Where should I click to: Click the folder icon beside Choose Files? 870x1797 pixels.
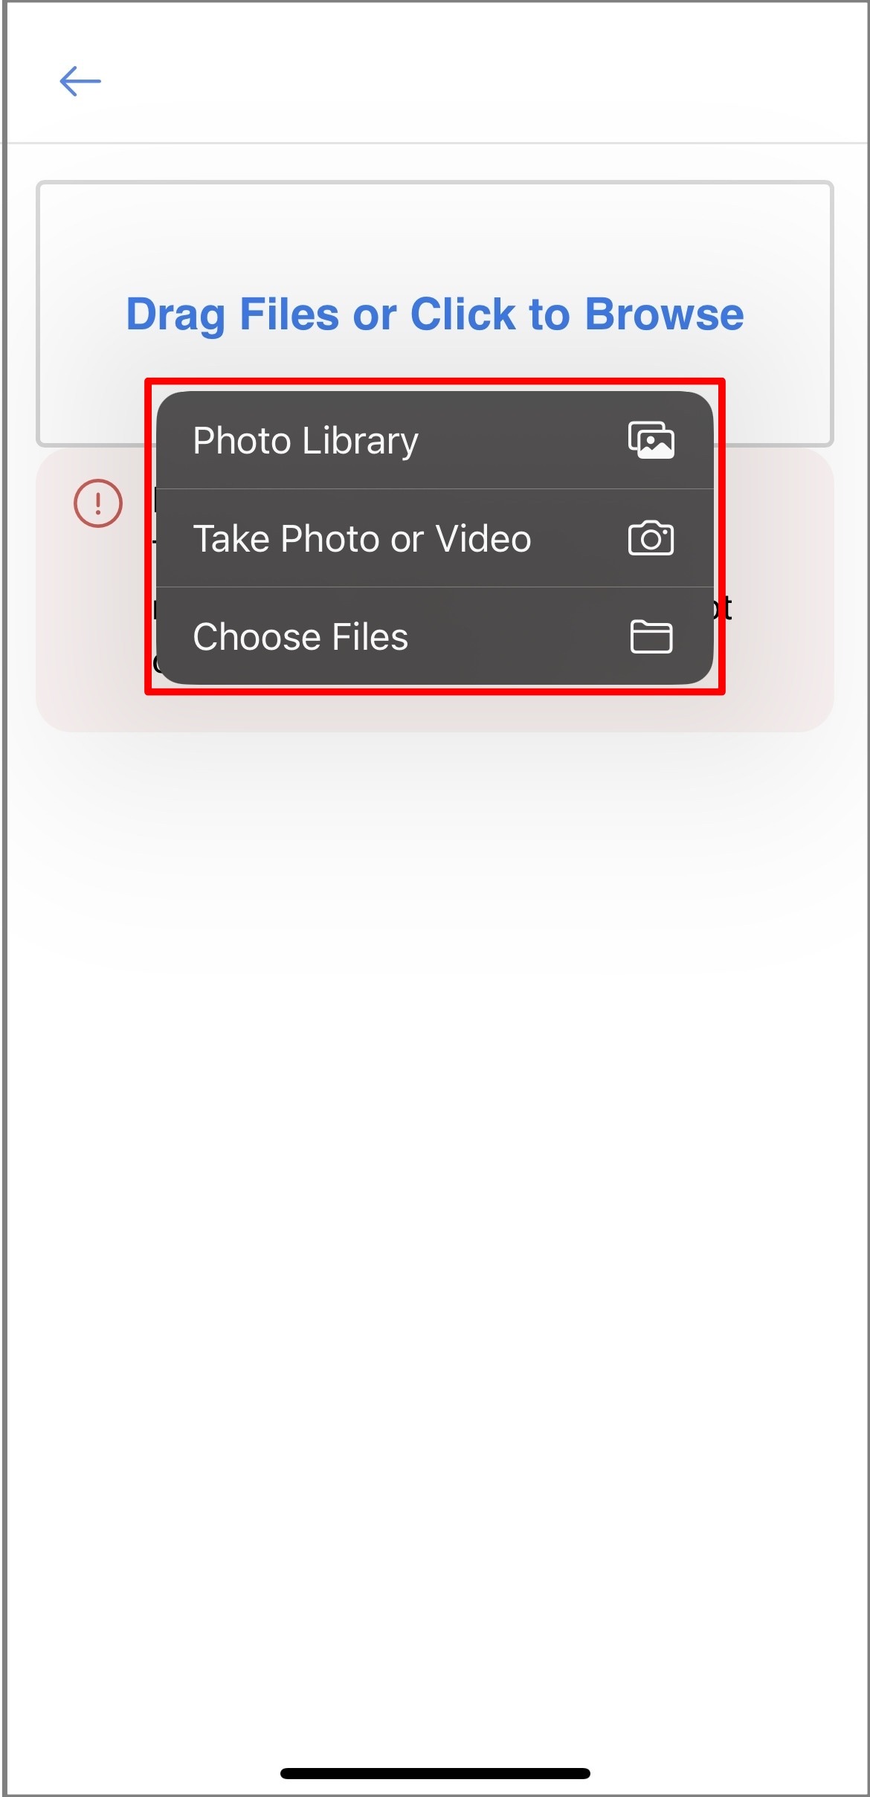651,636
